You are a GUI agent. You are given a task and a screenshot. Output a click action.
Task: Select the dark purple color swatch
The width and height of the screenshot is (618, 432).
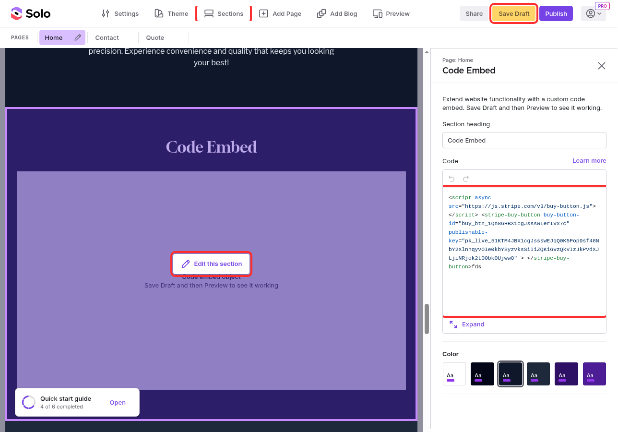coord(566,374)
